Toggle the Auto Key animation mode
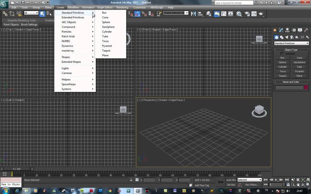 pos(231,180)
